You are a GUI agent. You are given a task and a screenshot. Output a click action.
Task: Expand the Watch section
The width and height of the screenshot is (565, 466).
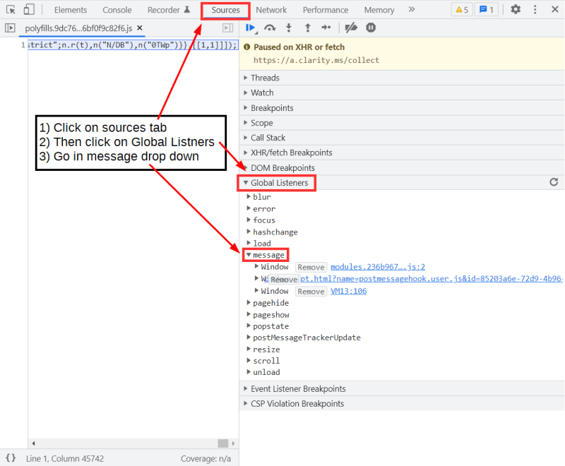click(x=402, y=93)
